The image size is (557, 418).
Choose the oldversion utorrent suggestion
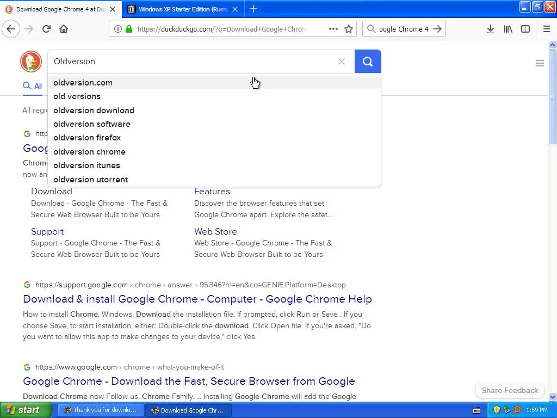pyautogui.click(x=214, y=180)
